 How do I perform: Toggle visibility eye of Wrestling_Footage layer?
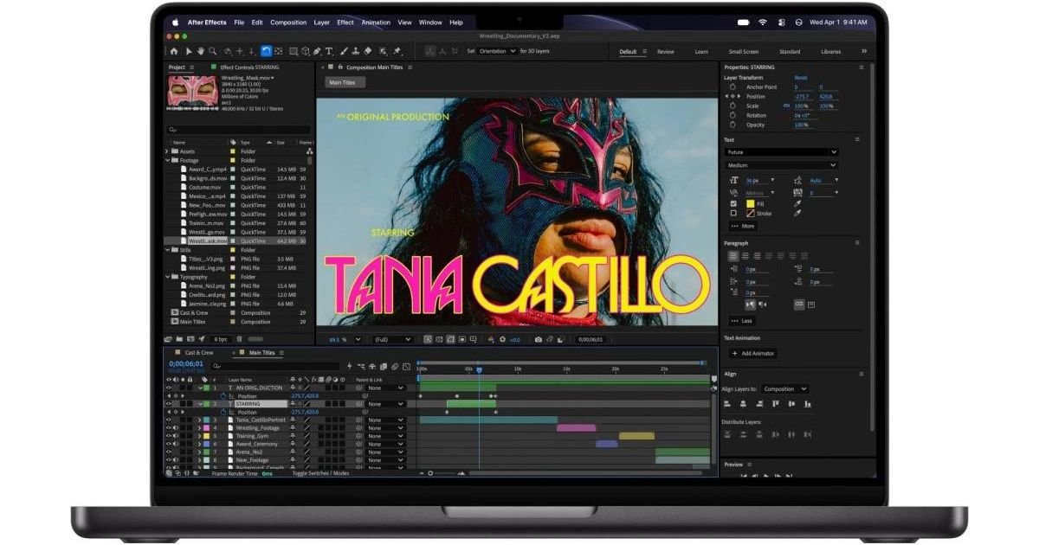coord(169,427)
